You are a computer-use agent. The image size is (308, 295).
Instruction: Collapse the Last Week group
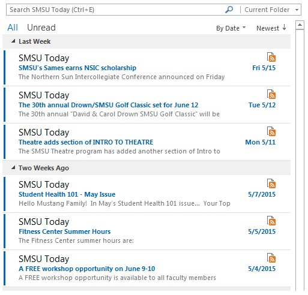click(13, 41)
